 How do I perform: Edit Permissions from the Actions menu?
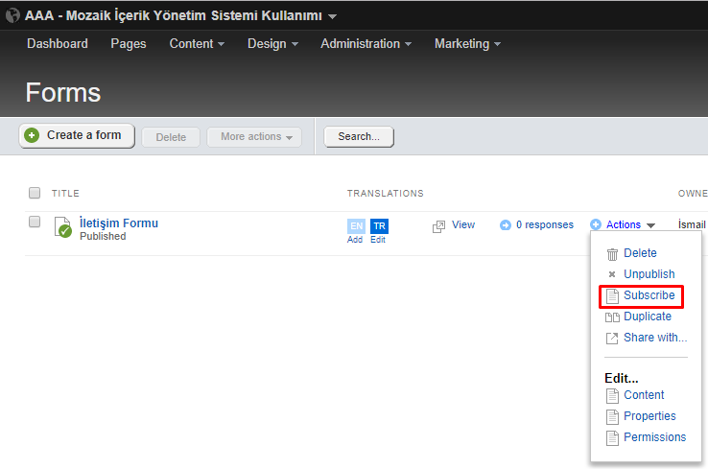[654, 437]
